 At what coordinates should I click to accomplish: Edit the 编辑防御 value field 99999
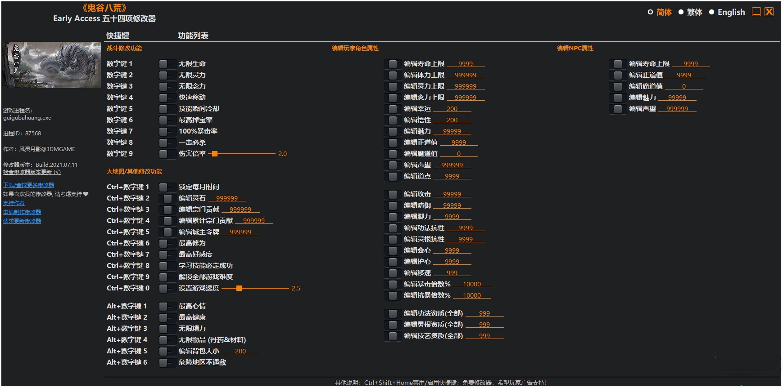point(452,205)
